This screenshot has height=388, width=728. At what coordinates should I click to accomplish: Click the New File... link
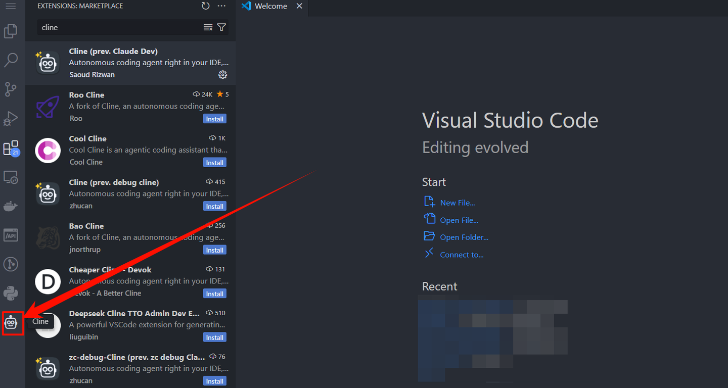(458, 203)
